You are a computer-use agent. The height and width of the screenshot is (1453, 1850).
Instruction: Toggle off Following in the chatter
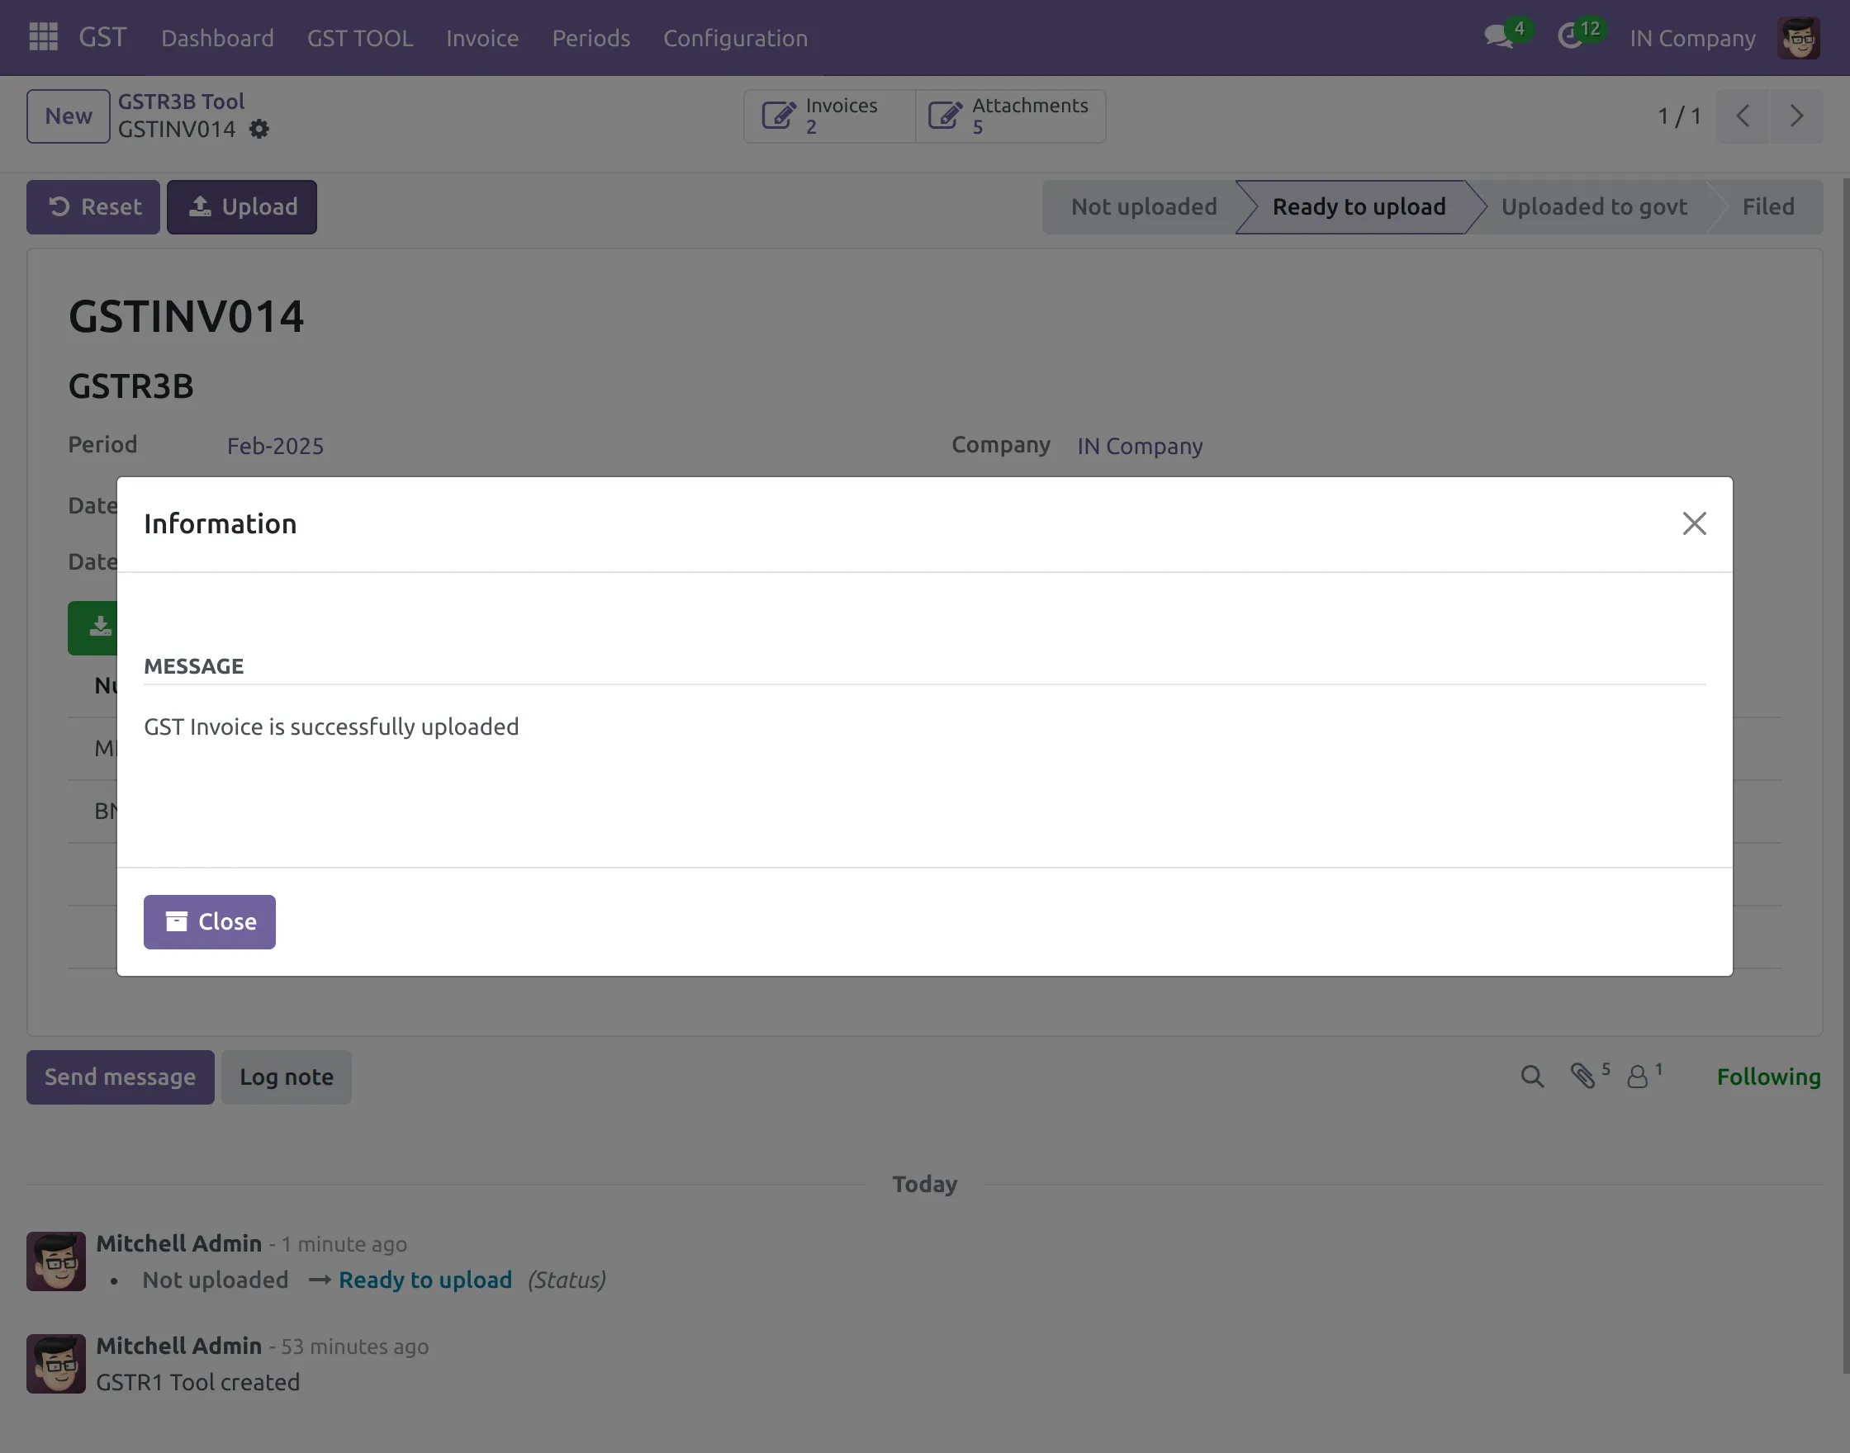point(1767,1075)
